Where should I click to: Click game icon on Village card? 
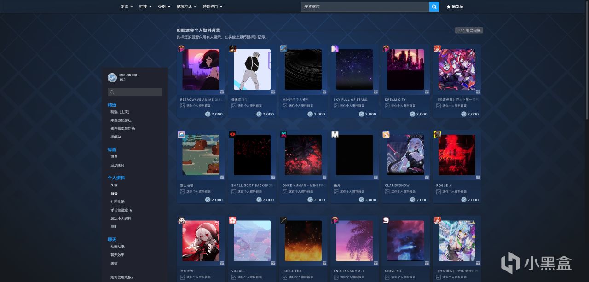coord(232,220)
